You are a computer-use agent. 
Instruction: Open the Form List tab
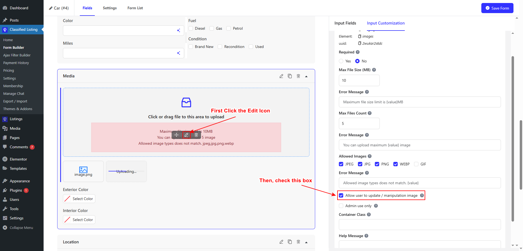(135, 8)
